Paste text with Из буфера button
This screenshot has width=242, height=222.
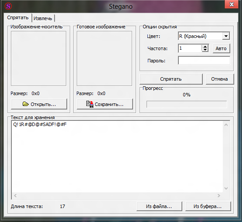208,206
